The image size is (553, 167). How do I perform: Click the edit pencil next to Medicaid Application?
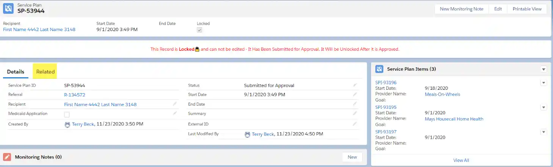tap(175, 113)
